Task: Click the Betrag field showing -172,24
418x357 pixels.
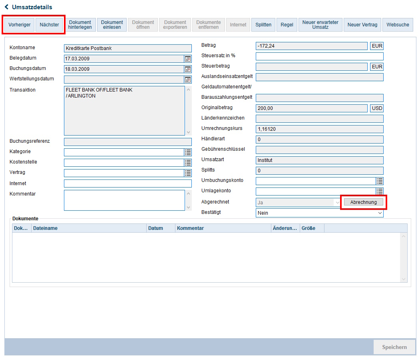Action: click(311, 46)
